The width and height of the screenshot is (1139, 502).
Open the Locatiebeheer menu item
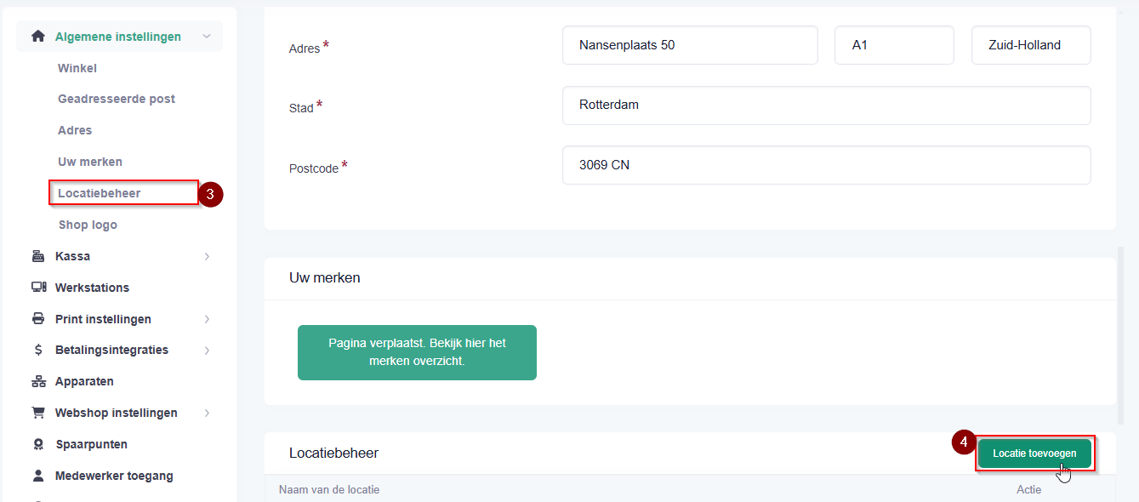[100, 193]
